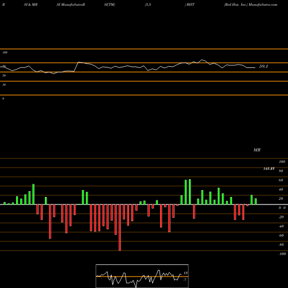Click the MR axis 80 label
The width and height of the screenshot is (288, 288).
(281, 171)
